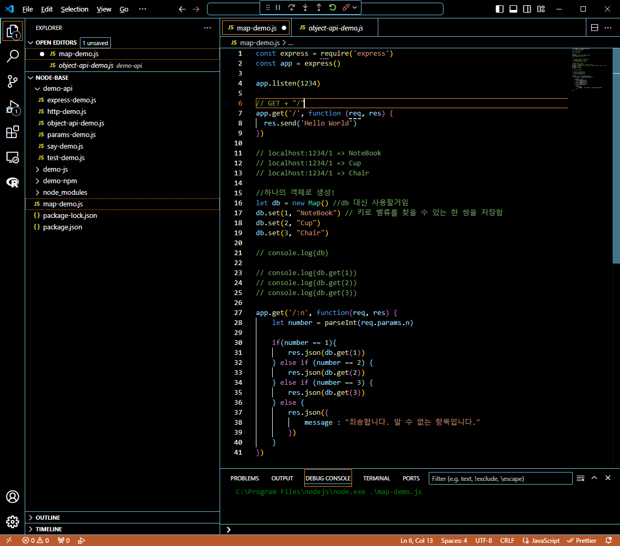Open the notifications bell

(x=608, y=540)
